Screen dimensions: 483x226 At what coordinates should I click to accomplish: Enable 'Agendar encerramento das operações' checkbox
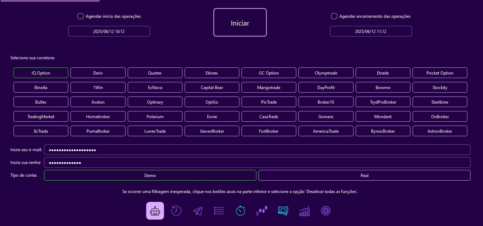334,16
